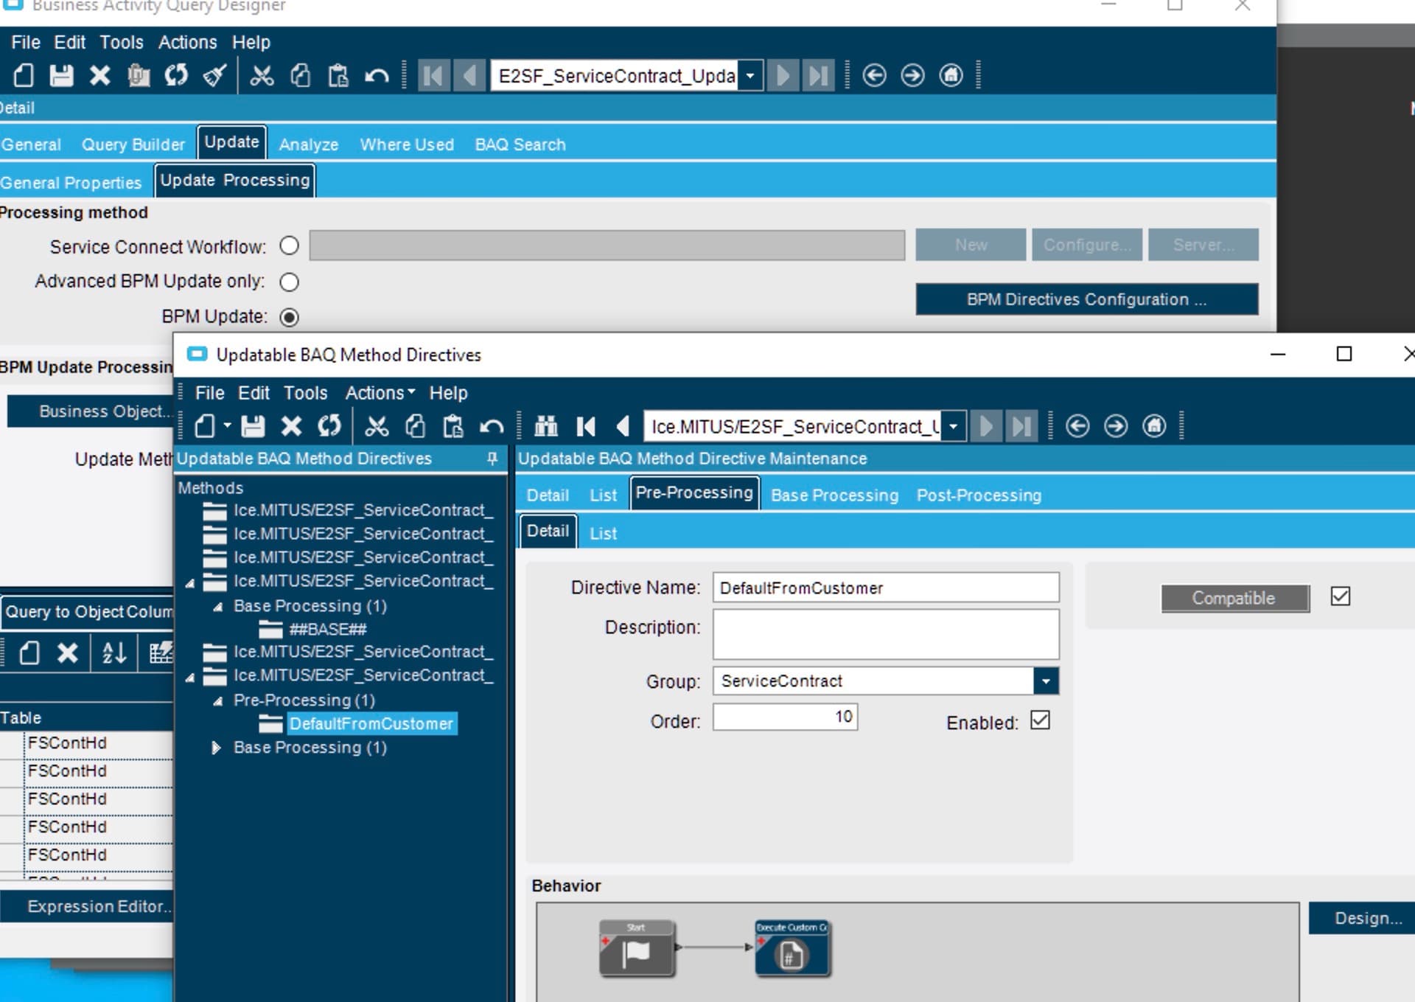Click Cut scissors icon in BAQ Designer toolbar
Viewport: 1415px width, 1002px height.
pyautogui.click(x=262, y=75)
